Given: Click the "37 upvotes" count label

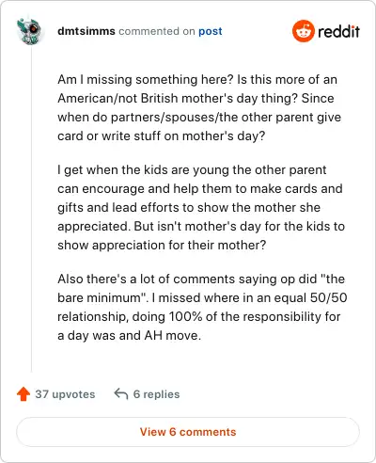Looking at the screenshot, I should [65, 394].
